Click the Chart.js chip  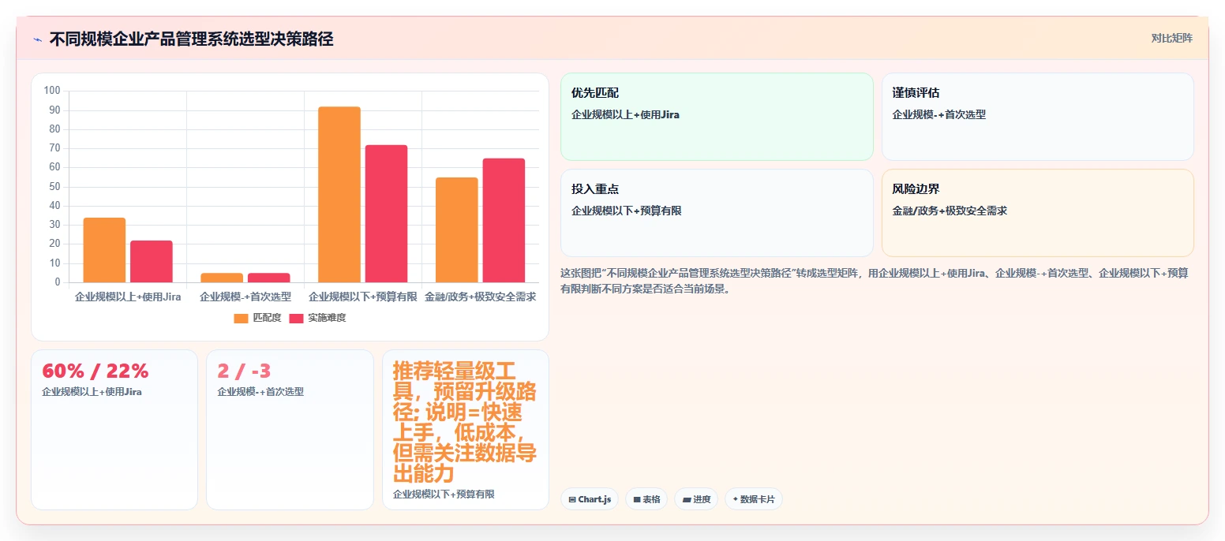click(590, 499)
